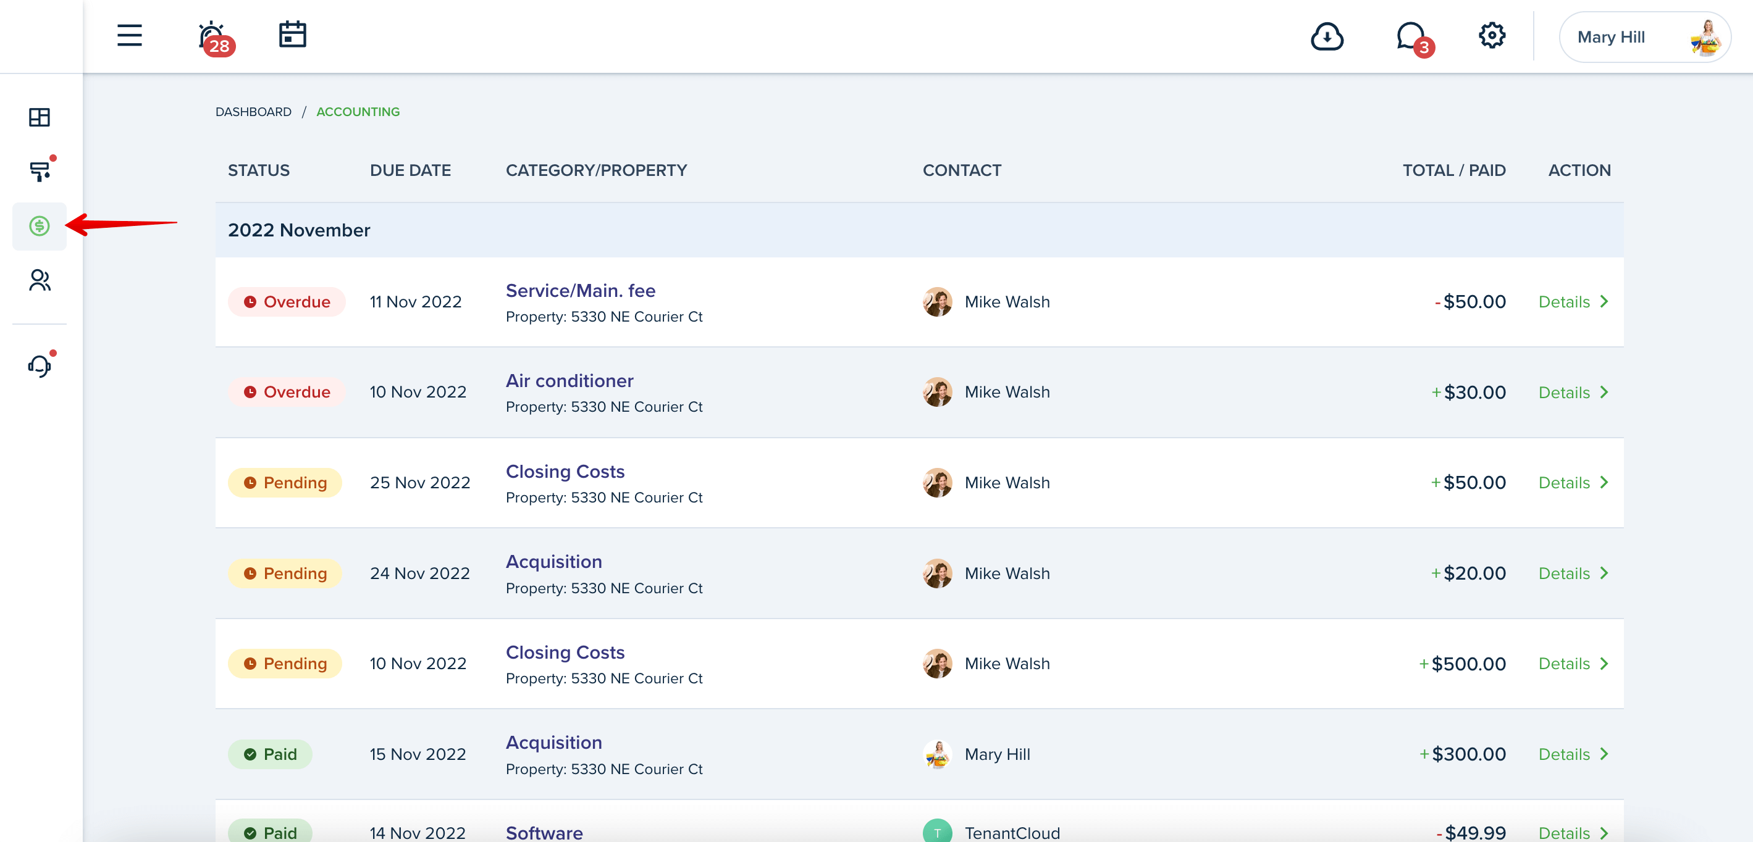The width and height of the screenshot is (1753, 842).
Task: Click due date 11 Nov 2022
Action: [x=415, y=301]
